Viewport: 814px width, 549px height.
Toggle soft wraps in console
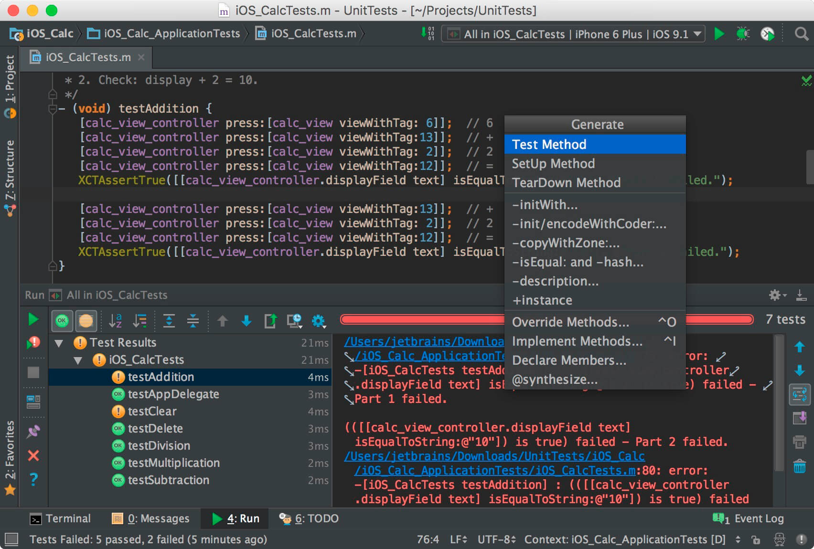[799, 394]
